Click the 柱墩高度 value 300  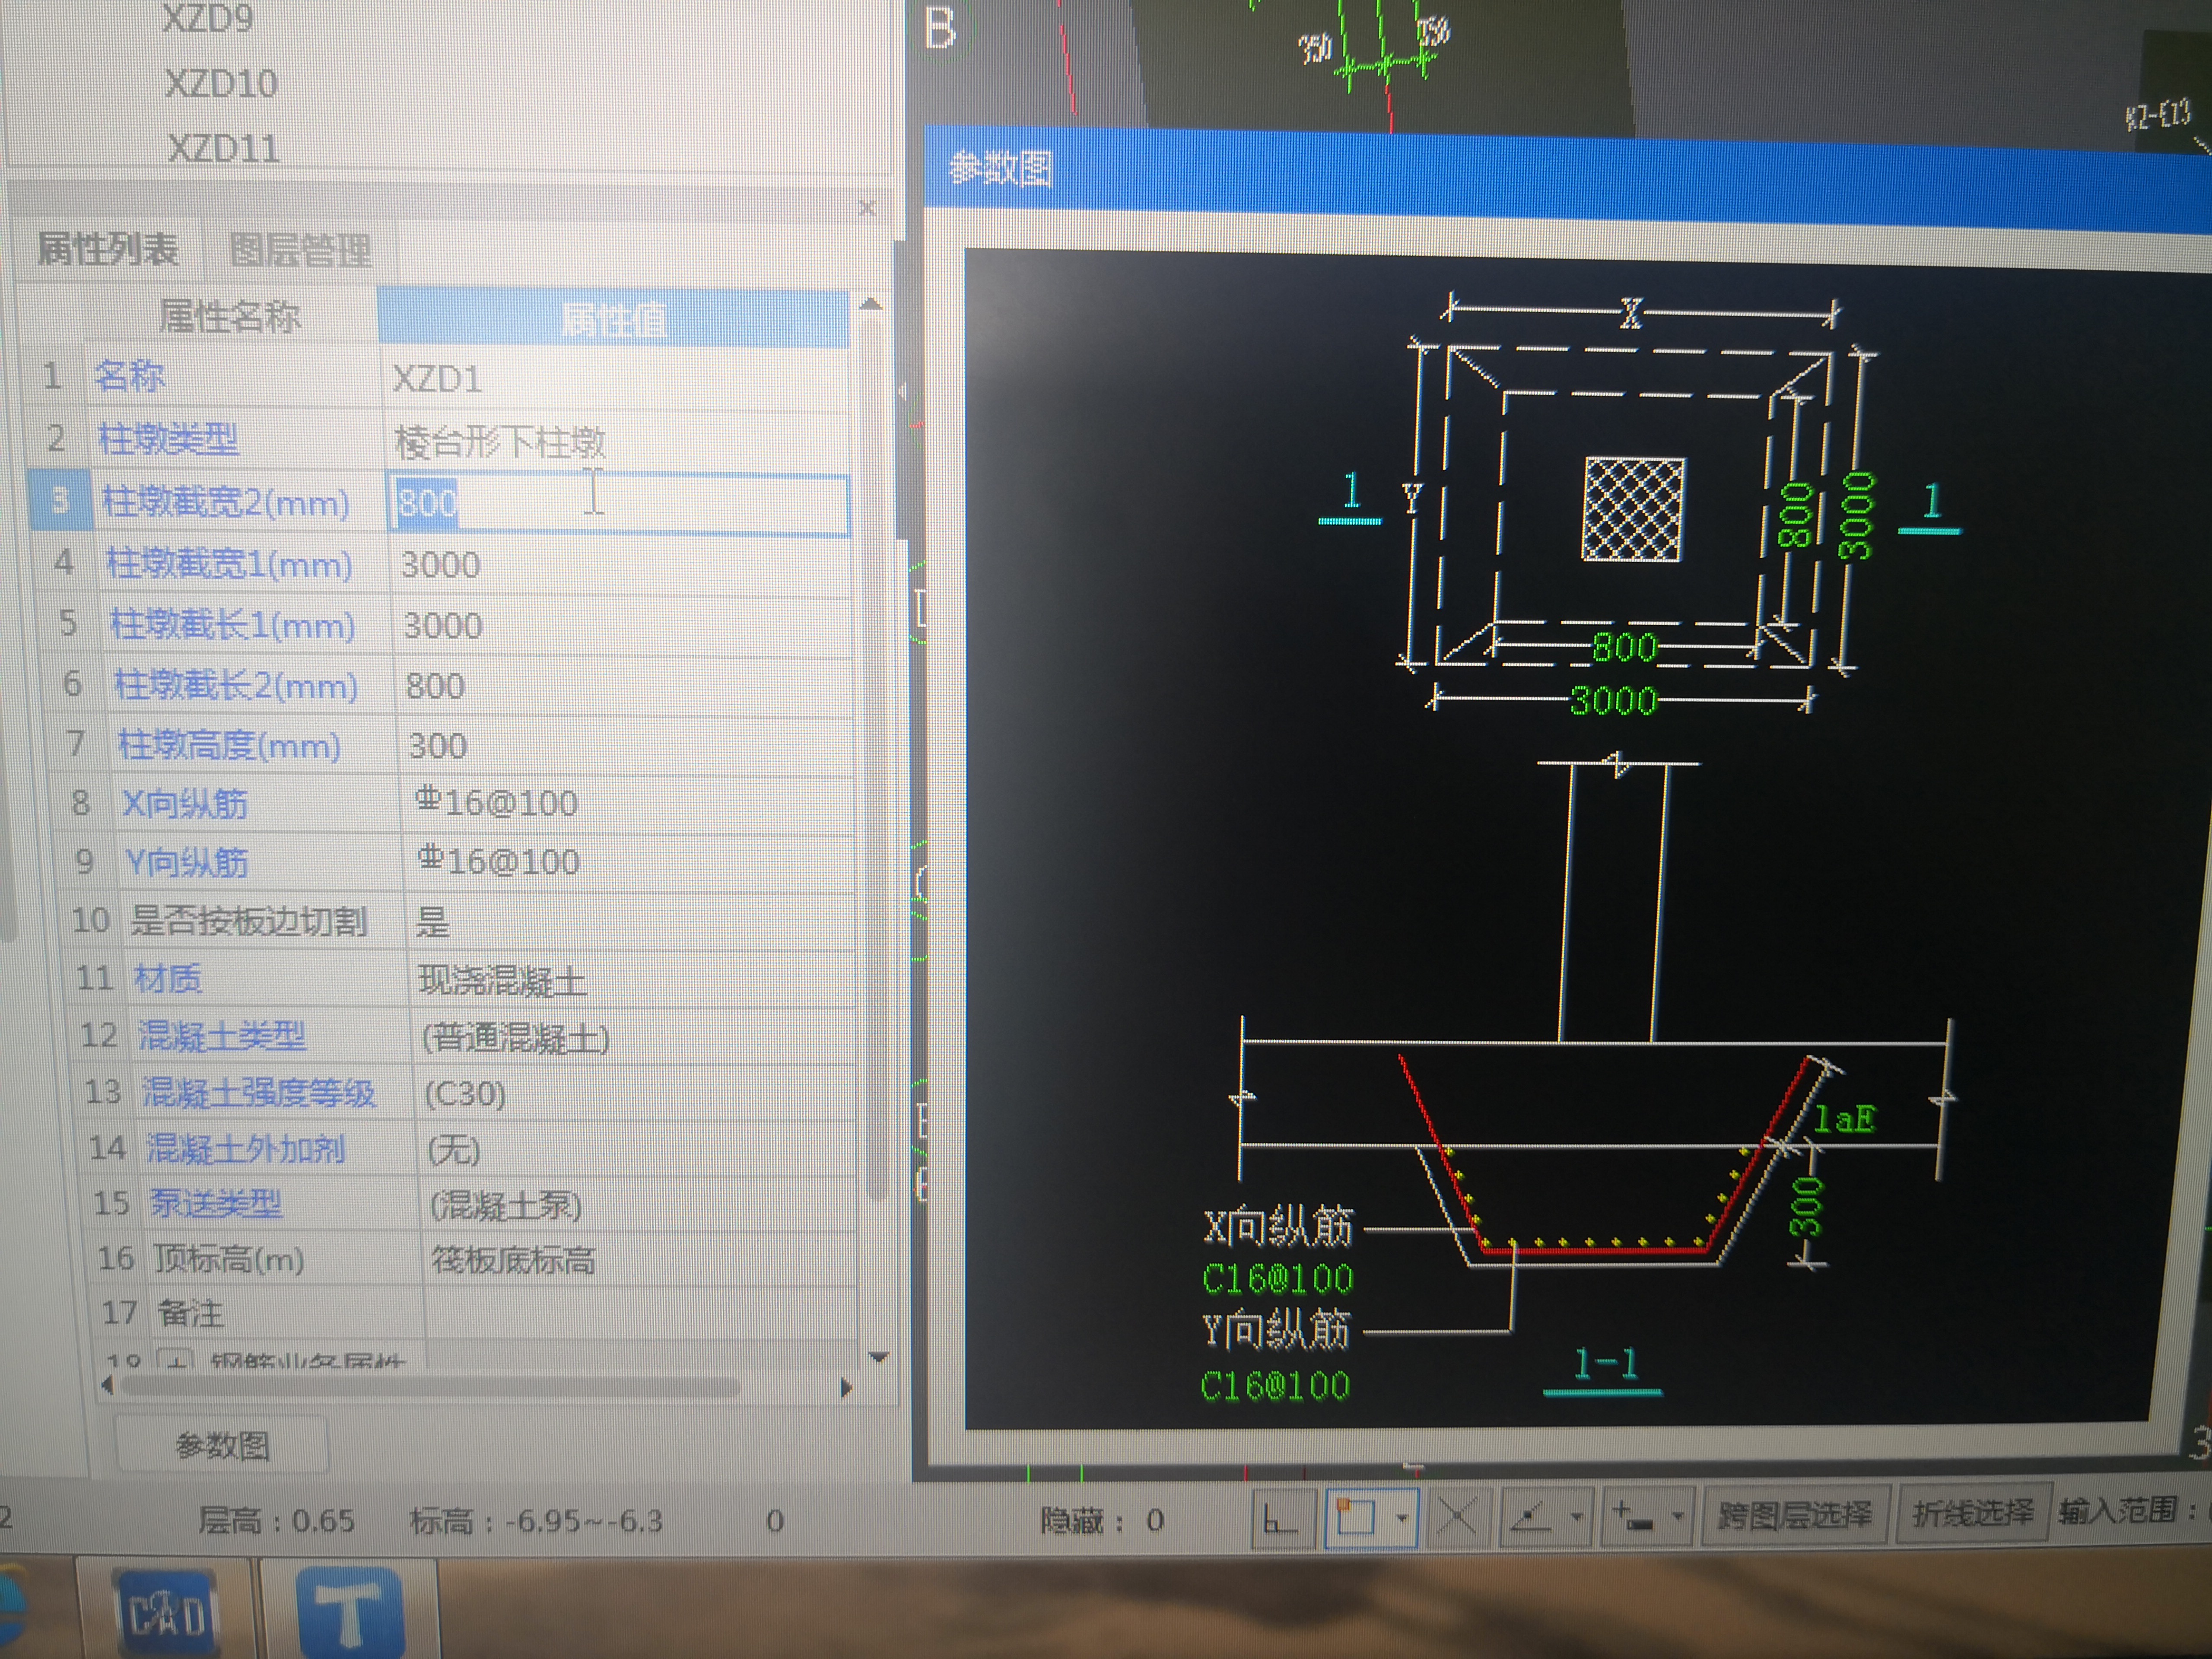point(627,746)
